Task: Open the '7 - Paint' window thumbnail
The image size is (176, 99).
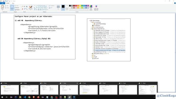Action: [69, 89]
